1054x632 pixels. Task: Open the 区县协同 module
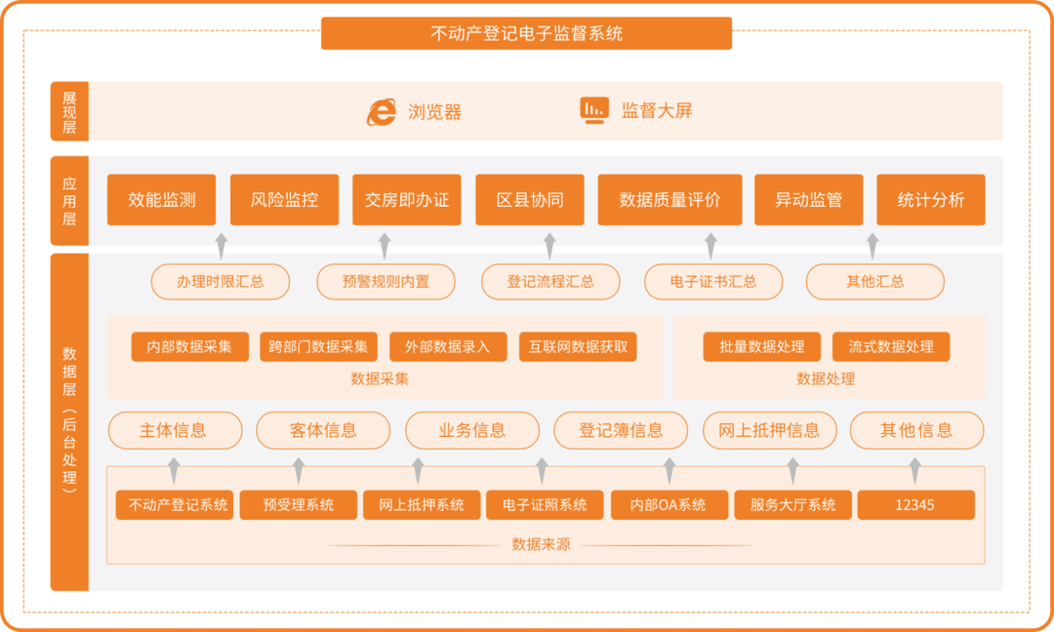pyautogui.click(x=530, y=200)
